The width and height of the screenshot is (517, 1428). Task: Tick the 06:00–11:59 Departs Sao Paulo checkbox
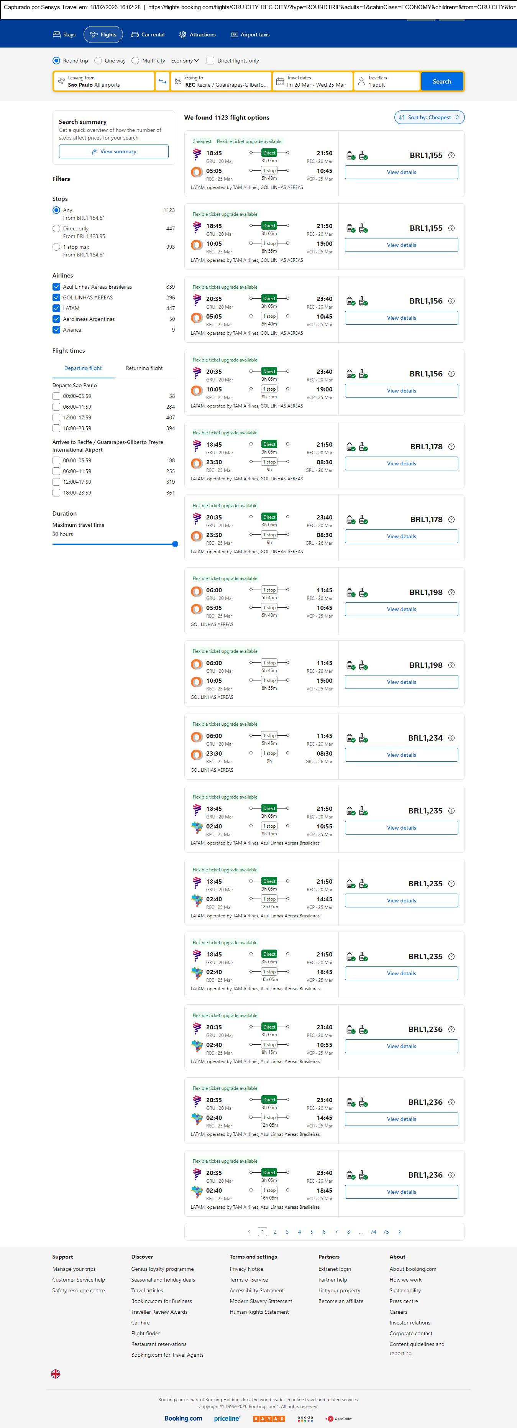tap(56, 407)
